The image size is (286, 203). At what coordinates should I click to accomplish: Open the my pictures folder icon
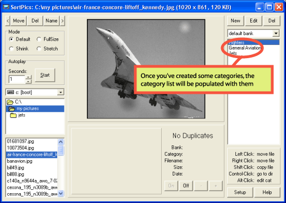click(12, 109)
